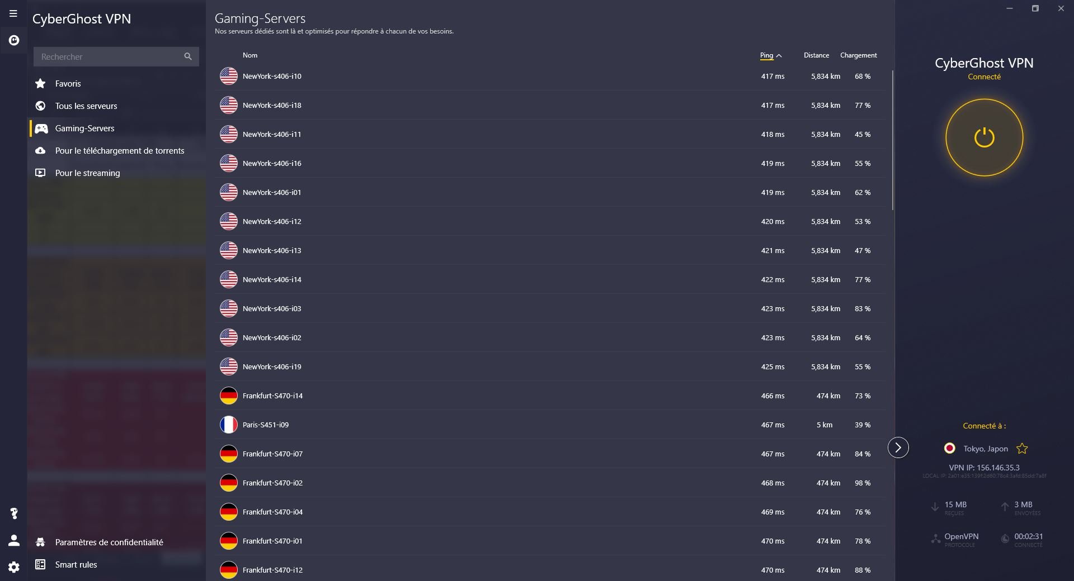
Task: Click the German flag of Frankfurt-S470-i02
Action: click(228, 483)
